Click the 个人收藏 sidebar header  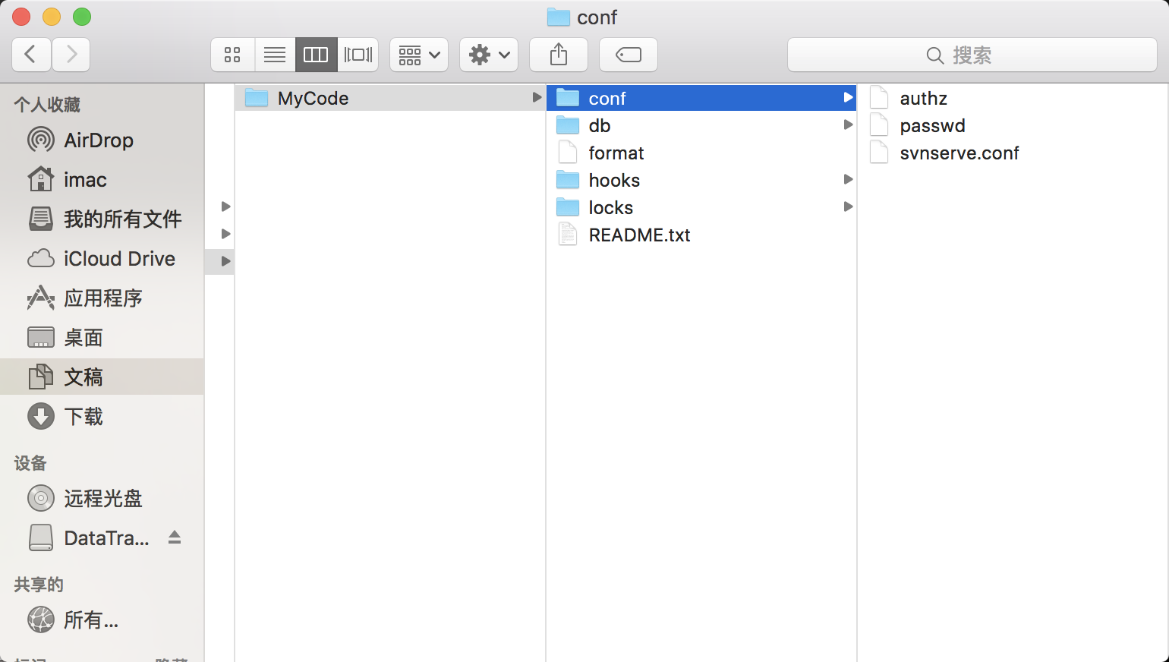[x=47, y=105]
